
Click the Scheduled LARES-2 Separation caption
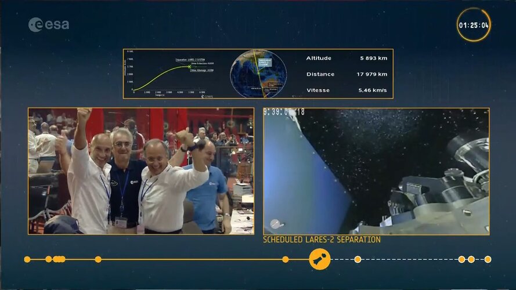(322, 240)
